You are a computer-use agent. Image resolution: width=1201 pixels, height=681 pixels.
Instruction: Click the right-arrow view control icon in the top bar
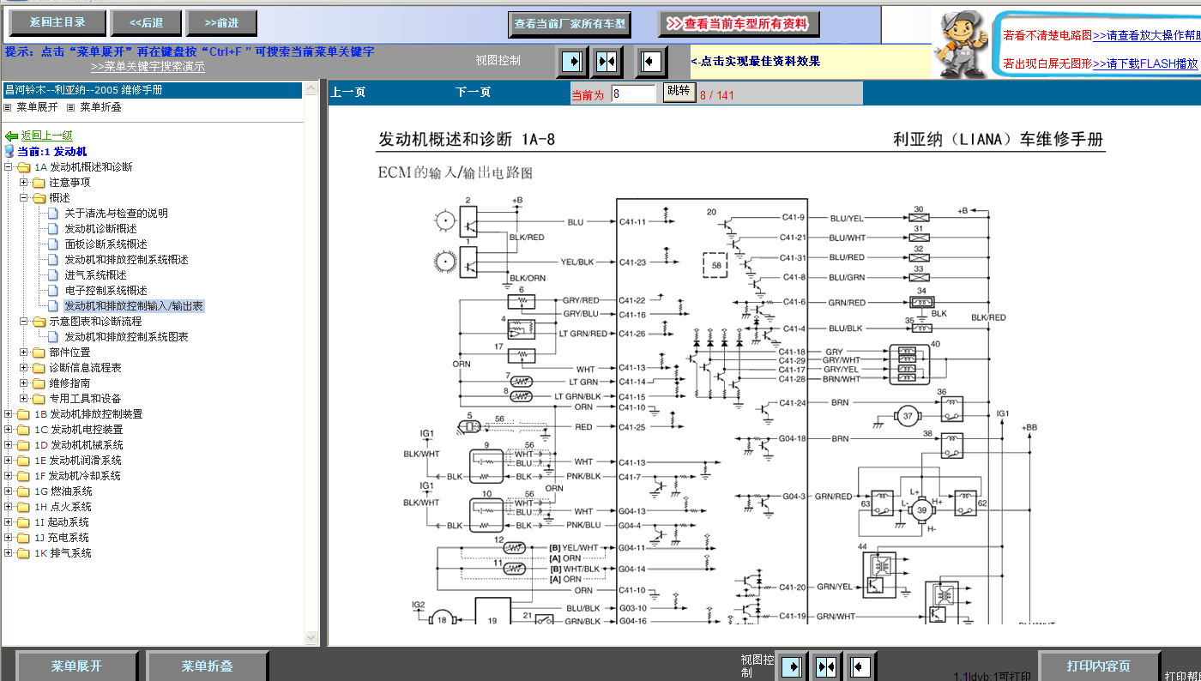pos(572,62)
